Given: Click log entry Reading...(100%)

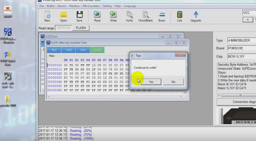Looking at the screenshot, I should coord(66,138).
